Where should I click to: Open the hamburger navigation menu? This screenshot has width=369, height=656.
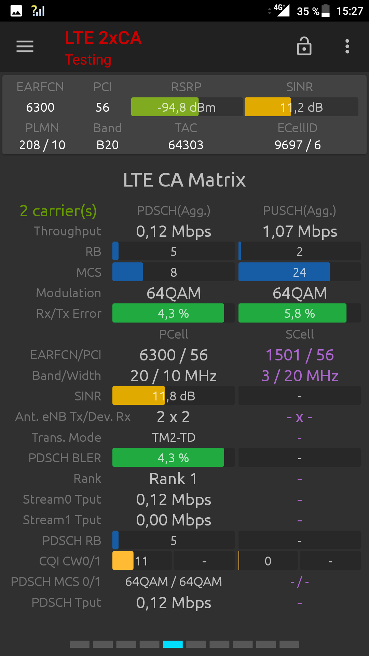25,46
